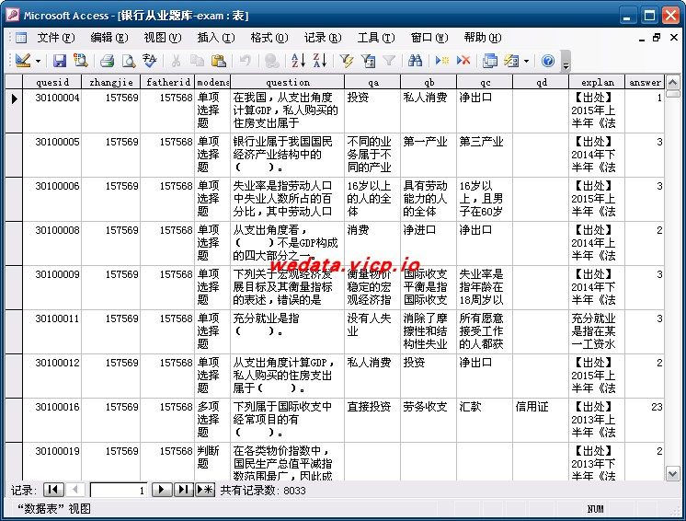The height and width of the screenshot is (521, 686).
Task: Filter by selection icon
Action: click(x=347, y=61)
